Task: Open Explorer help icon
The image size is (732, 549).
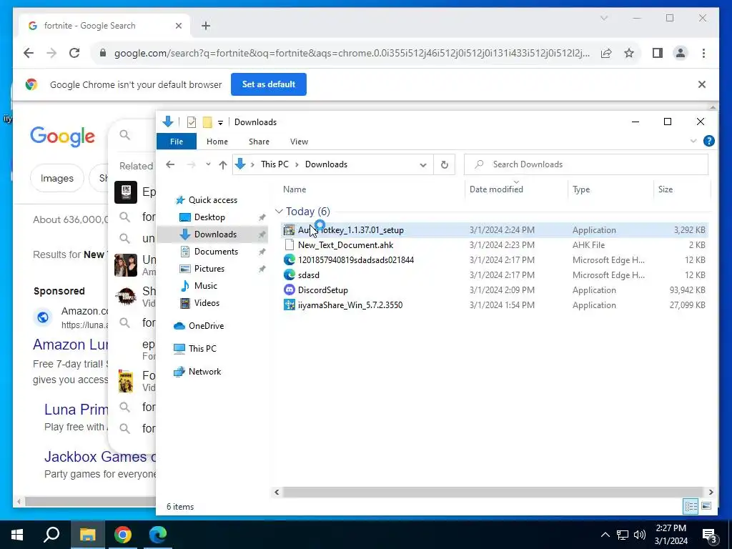Action: coord(708,141)
